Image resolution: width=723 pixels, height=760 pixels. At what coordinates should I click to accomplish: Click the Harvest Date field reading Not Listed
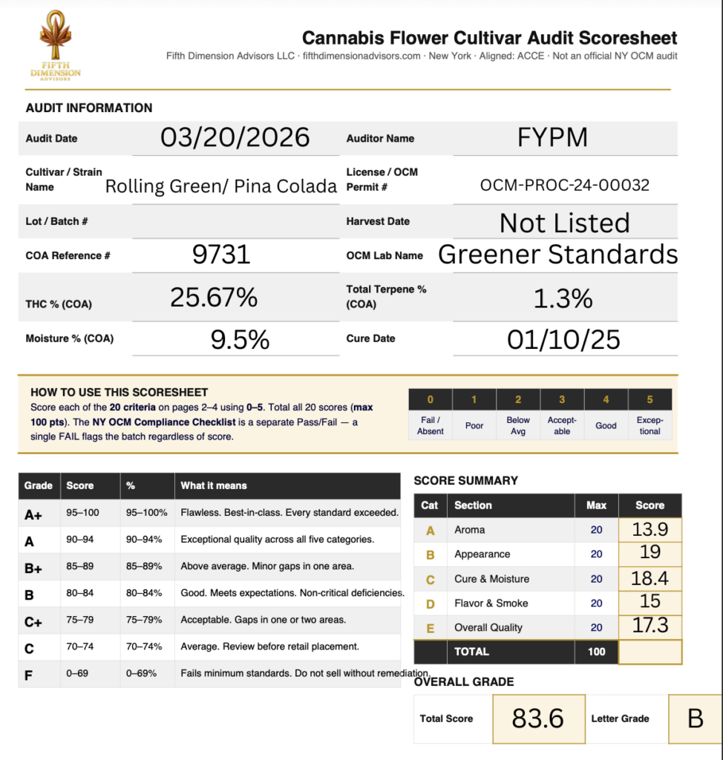coord(564,222)
